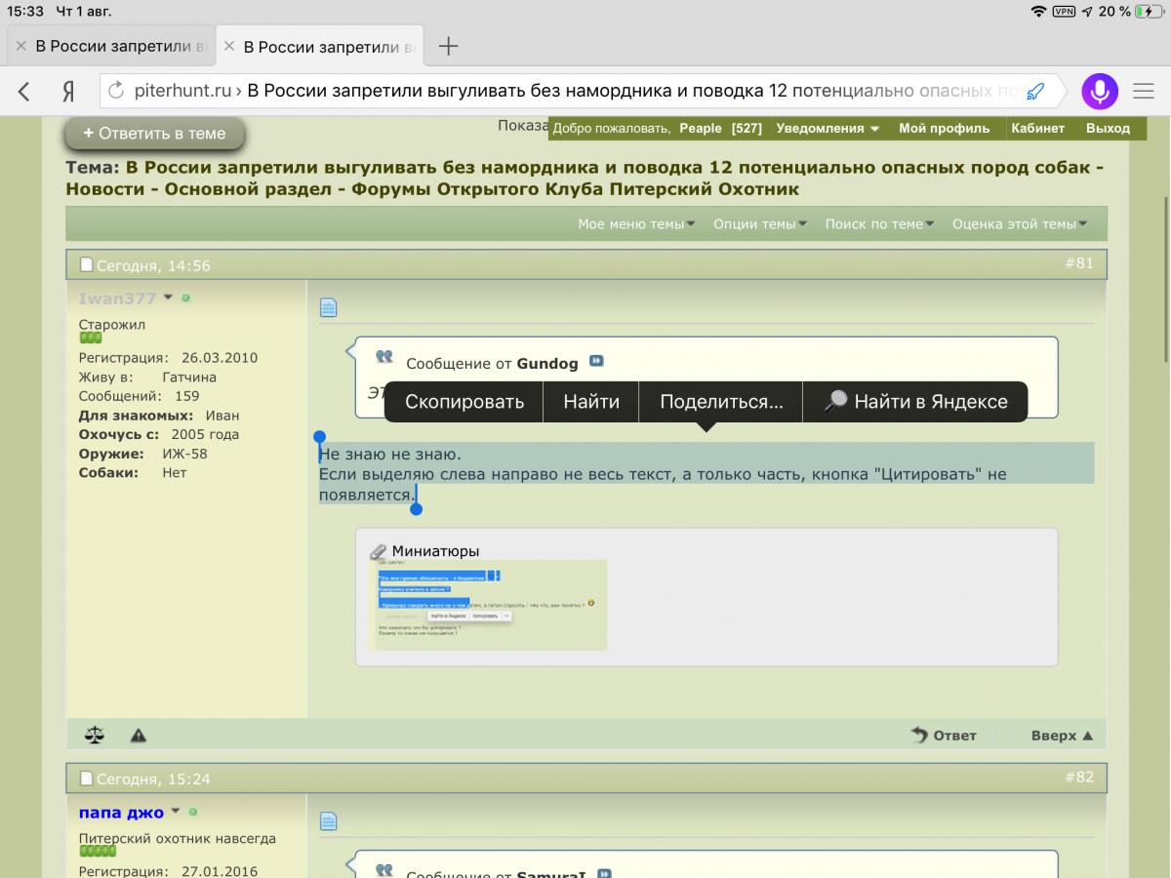Image resolution: width=1171 pixels, height=878 pixels.
Task: Click the Yandex 'Я' home icon
Action: (x=68, y=92)
